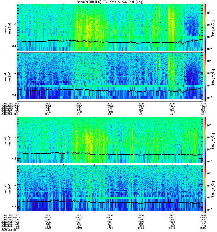Click the PSD [nT²/Hz] label of THB B∥ panel
The height and width of the screenshot is (232, 217).
click(213, 77)
